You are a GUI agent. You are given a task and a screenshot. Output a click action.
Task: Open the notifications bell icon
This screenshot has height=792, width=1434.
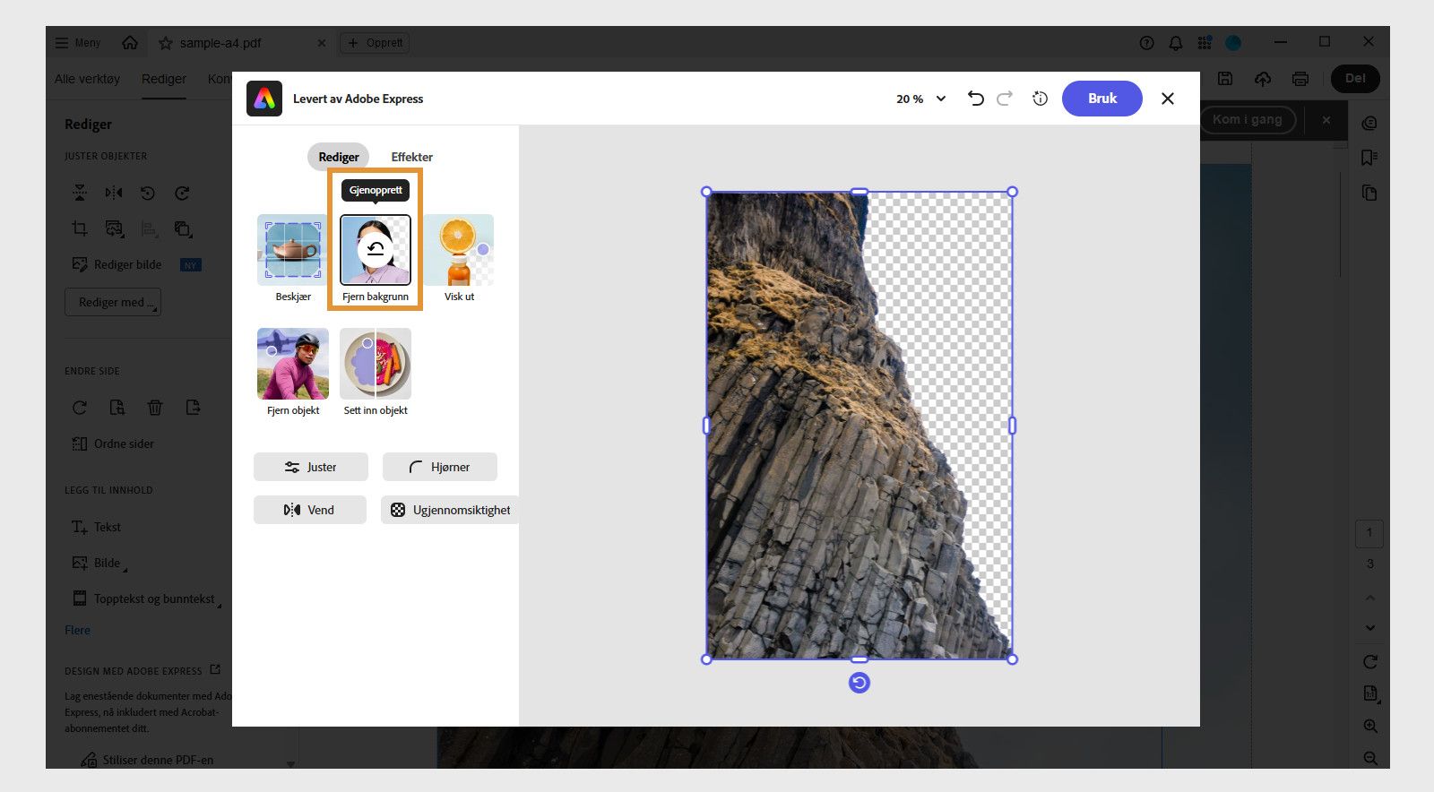point(1176,43)
